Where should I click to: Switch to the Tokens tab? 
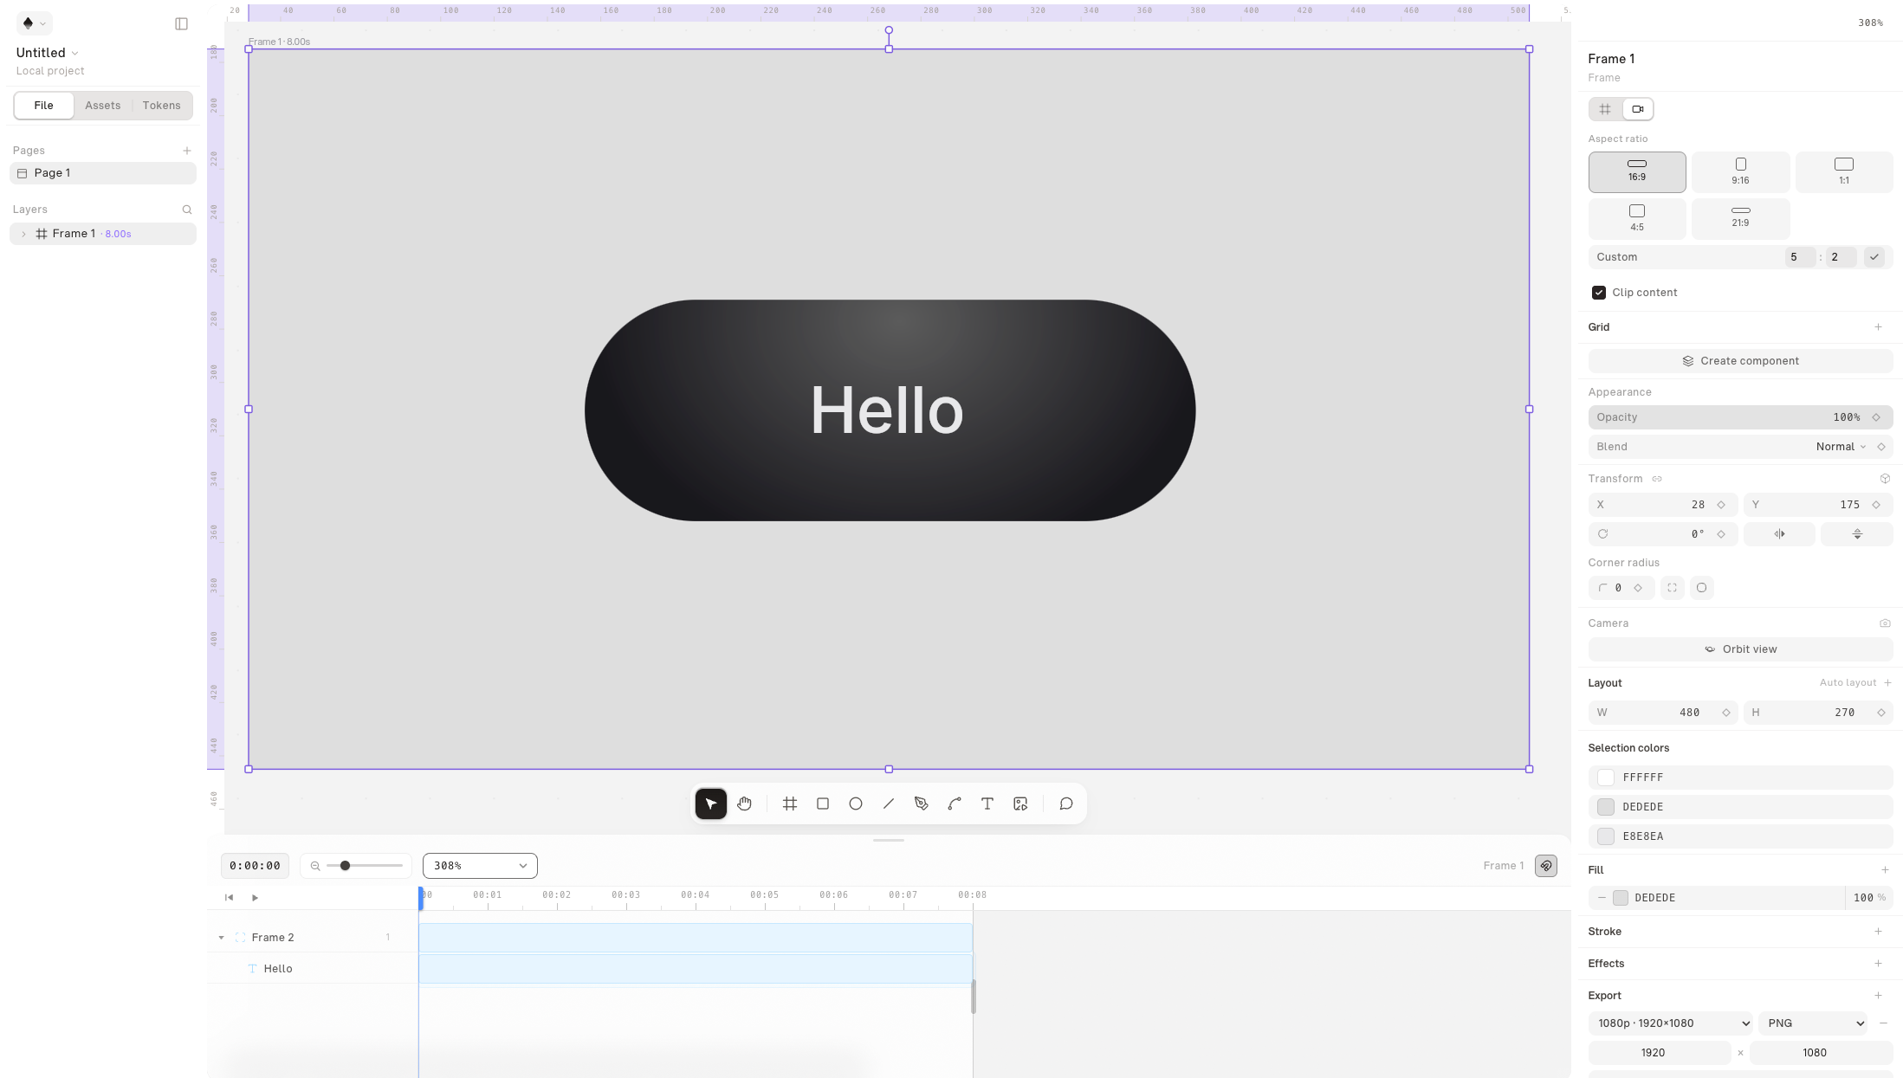[x=161, y=106]
